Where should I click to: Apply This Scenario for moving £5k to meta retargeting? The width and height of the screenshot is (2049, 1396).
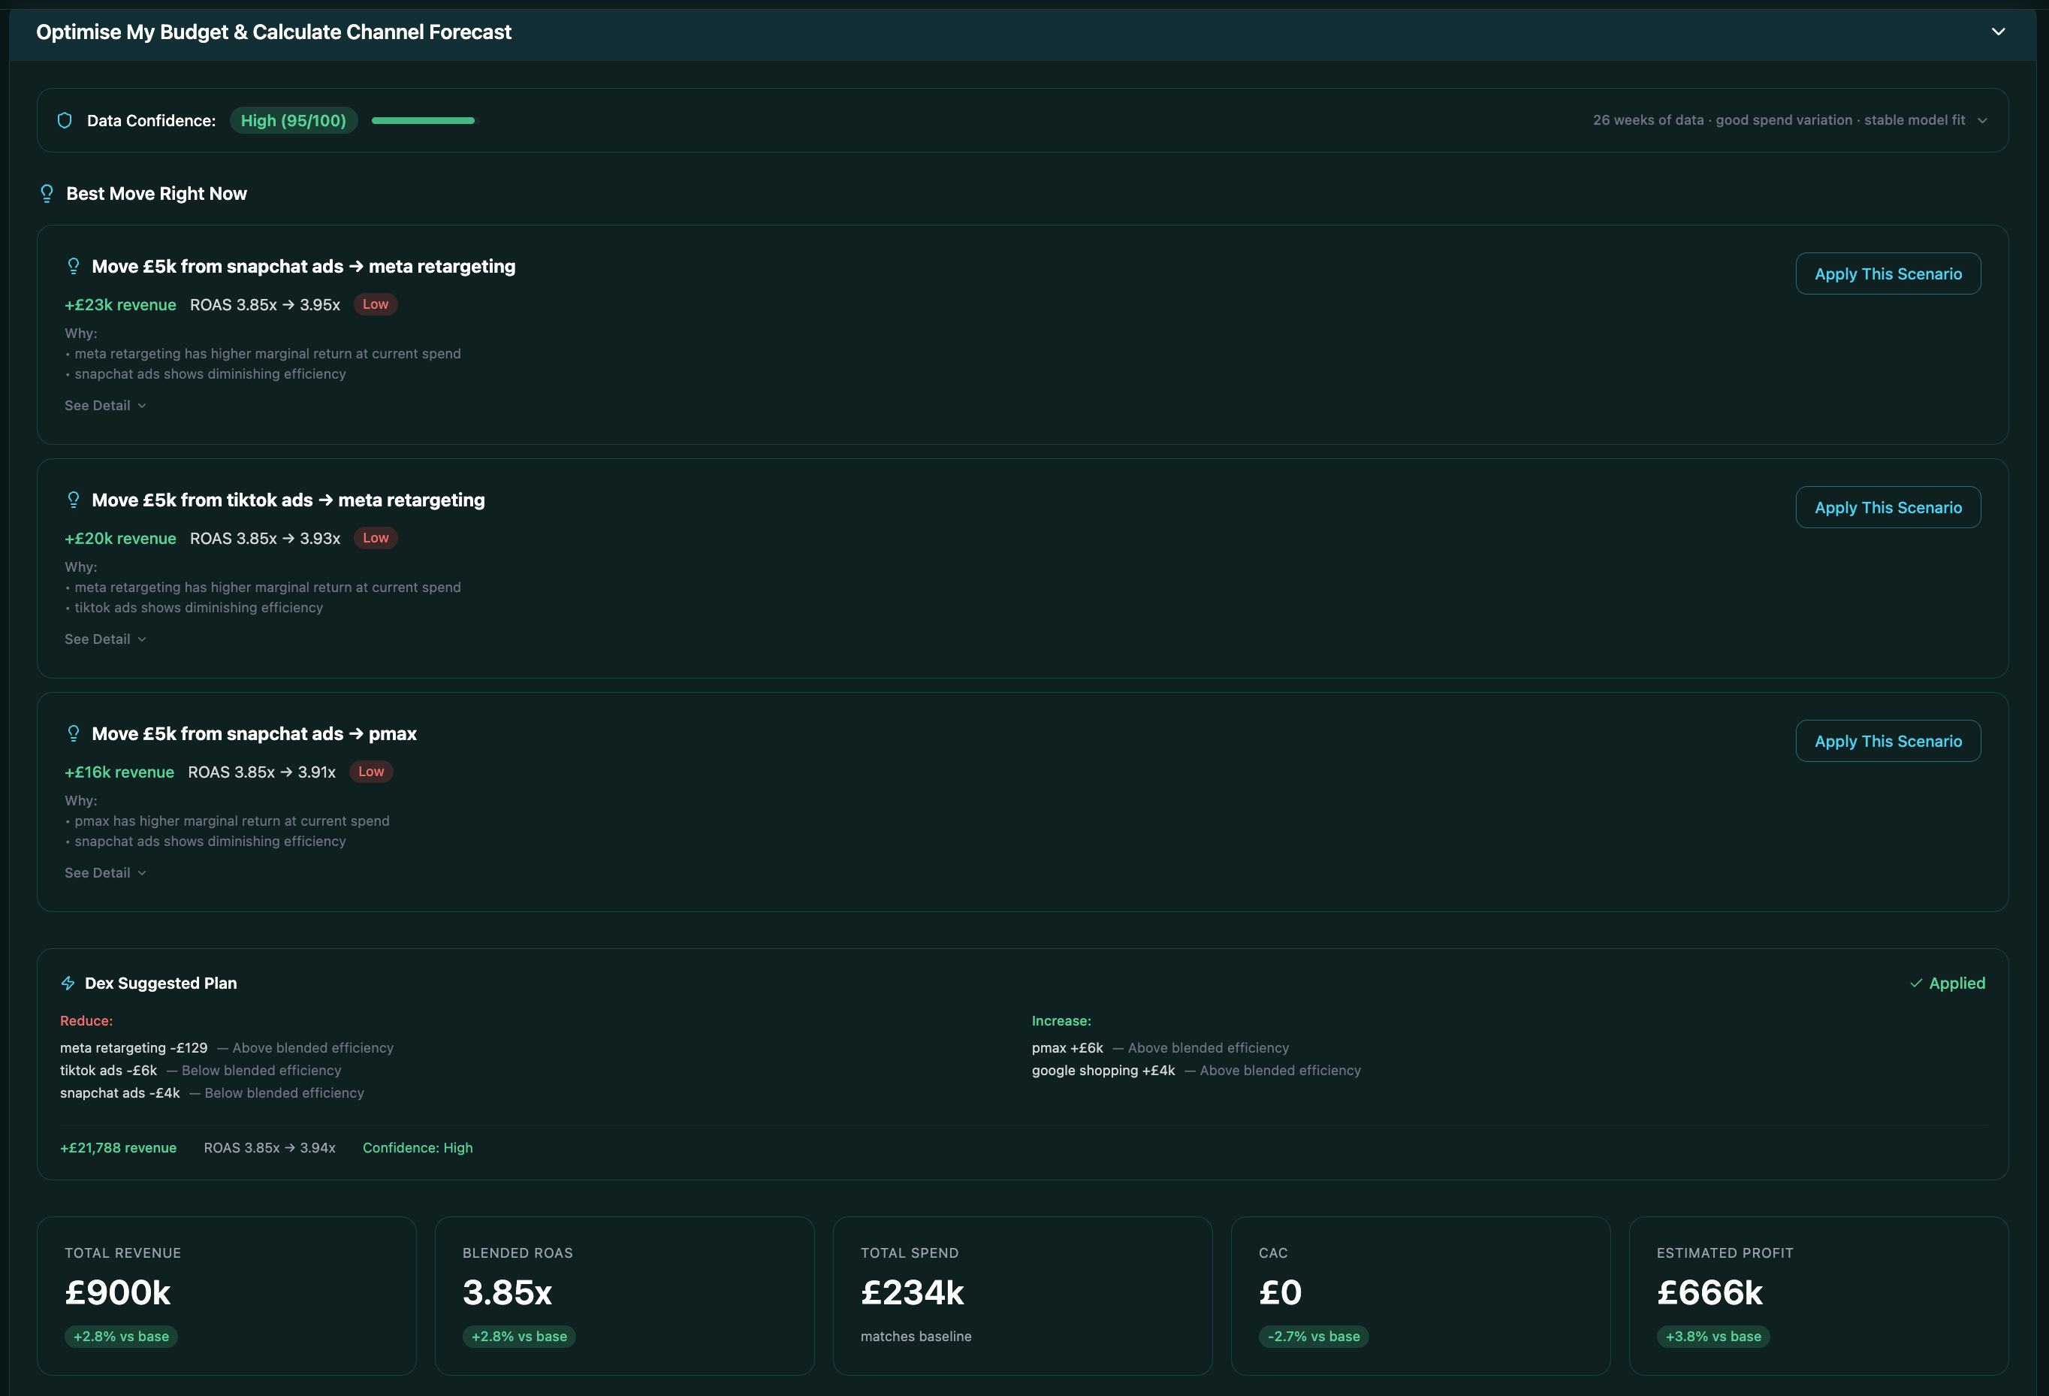click(1888, 273)
